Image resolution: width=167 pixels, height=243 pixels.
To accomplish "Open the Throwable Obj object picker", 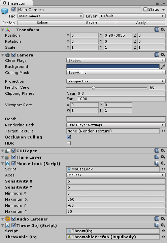I will [x=163, y=237].
